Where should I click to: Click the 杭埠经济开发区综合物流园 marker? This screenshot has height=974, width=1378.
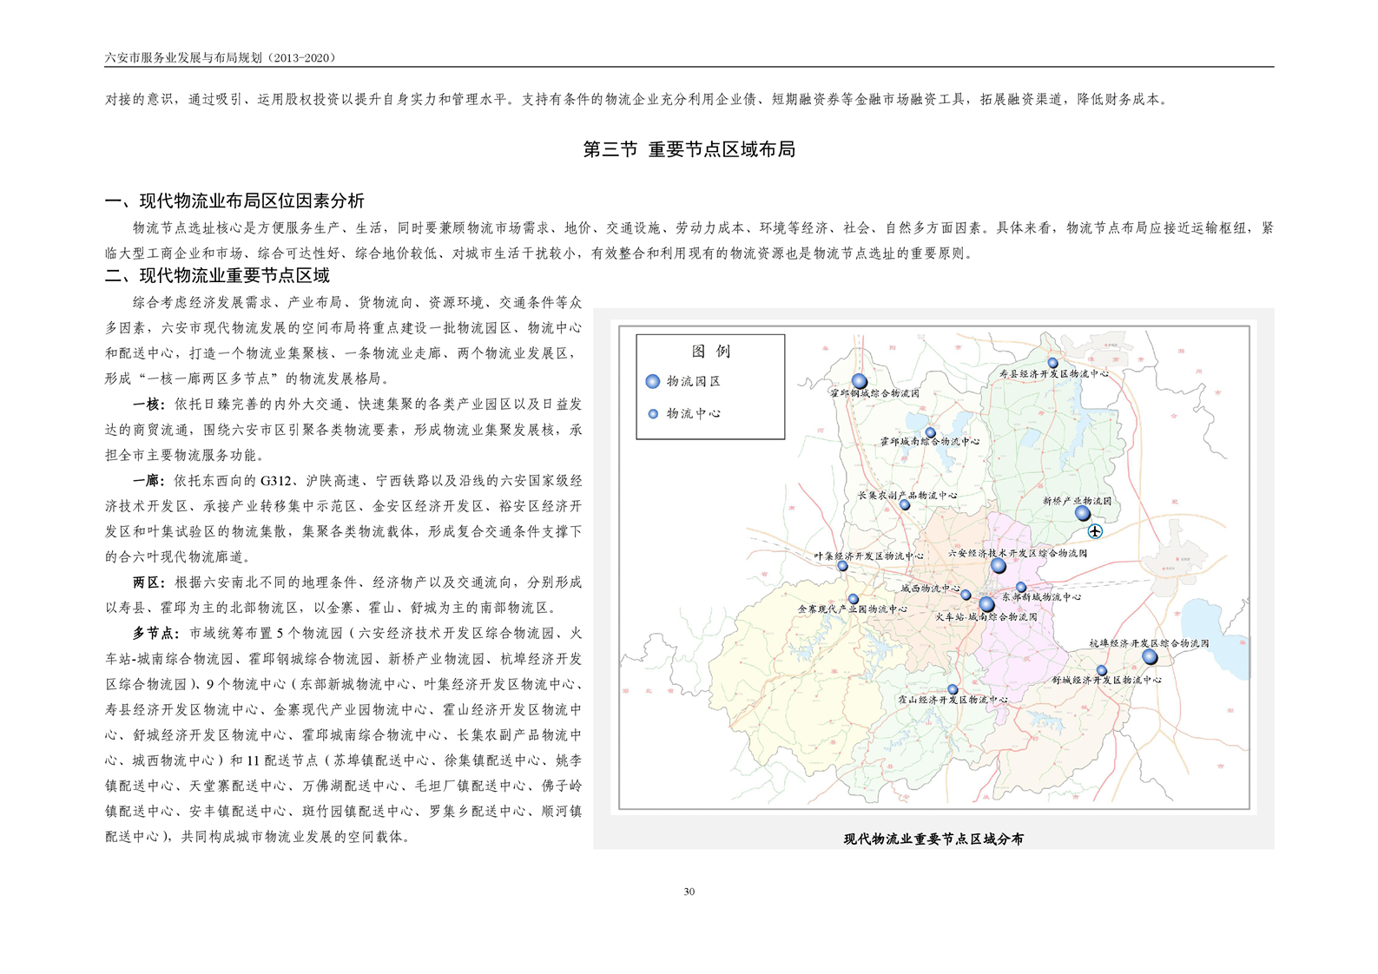click(x=1150, y=657)
